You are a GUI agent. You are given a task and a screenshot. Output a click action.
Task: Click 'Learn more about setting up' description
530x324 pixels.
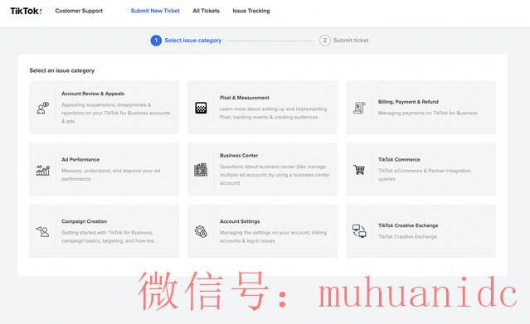pos(274,113)
